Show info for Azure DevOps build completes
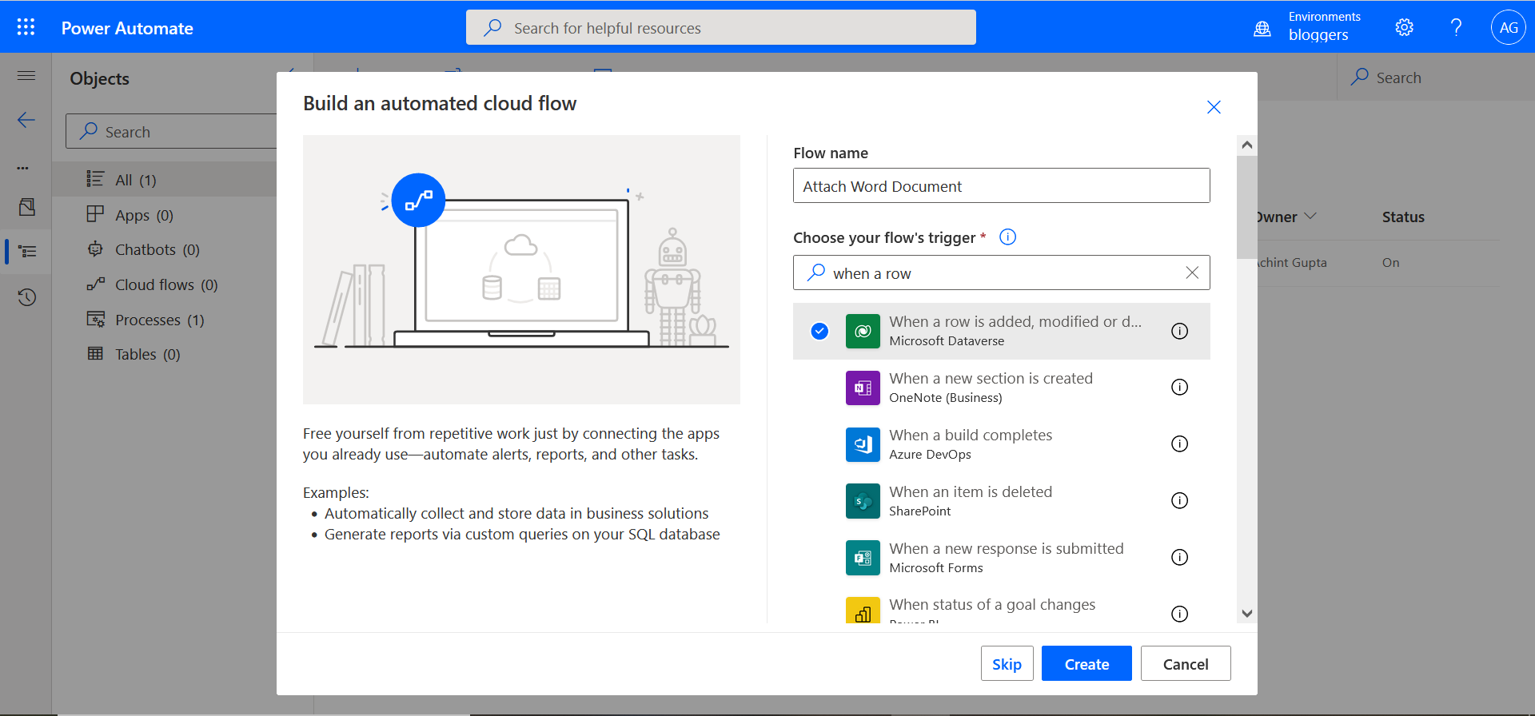 [1179, 444]
